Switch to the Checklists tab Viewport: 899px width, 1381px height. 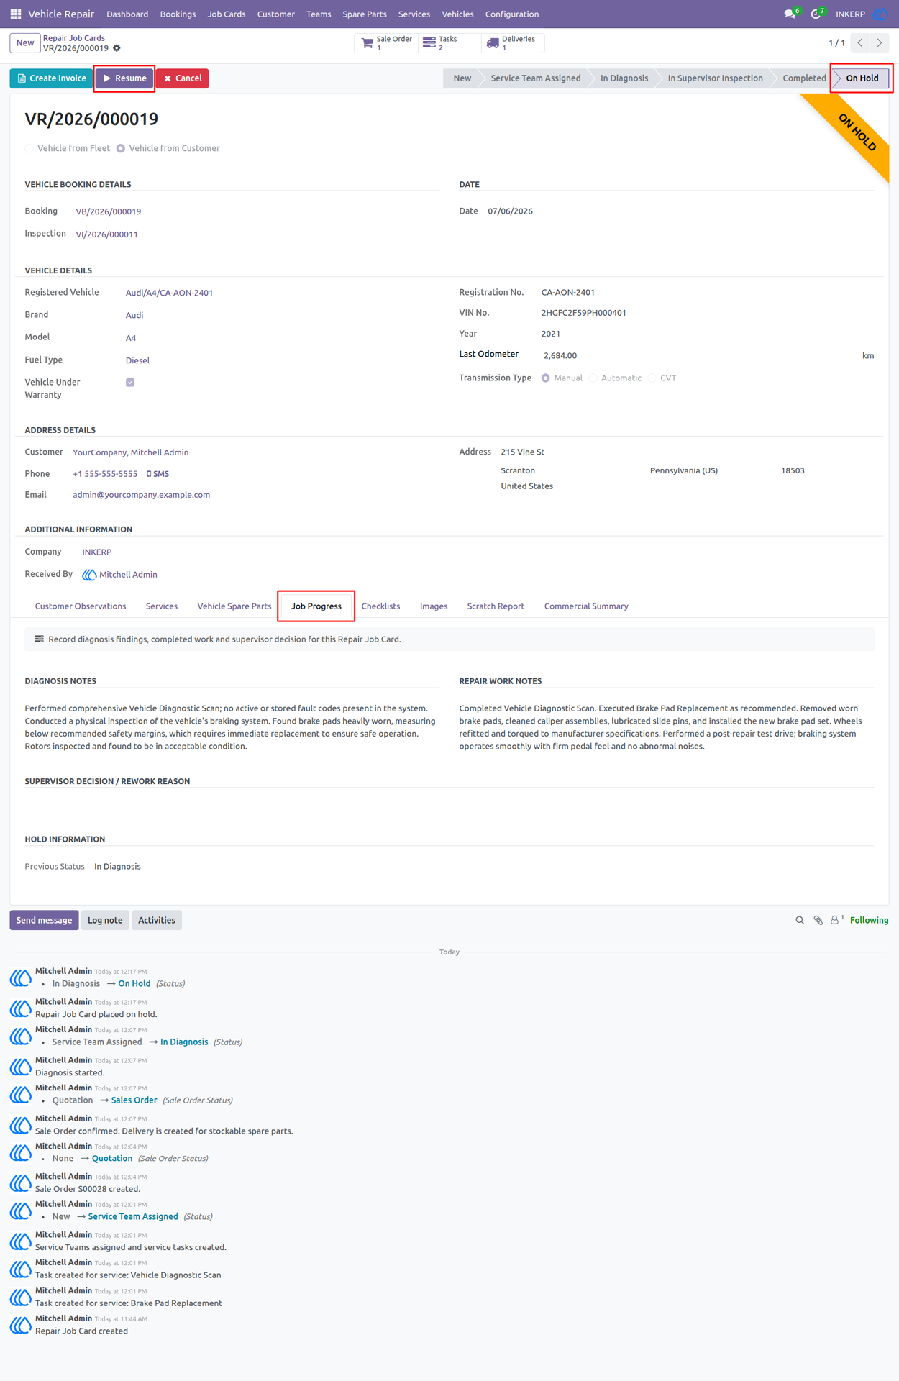point(380,606)
